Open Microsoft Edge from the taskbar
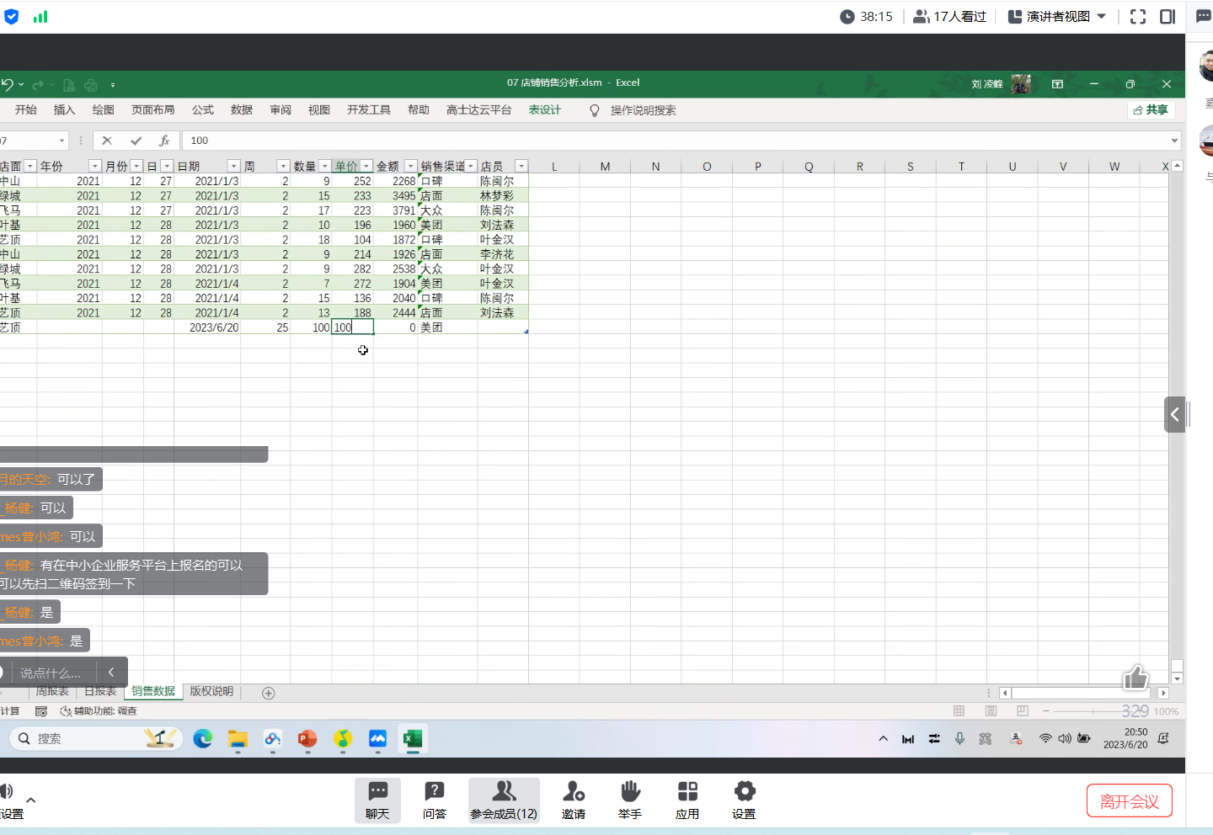The image size is (1213, 835). tap(203, 739)
